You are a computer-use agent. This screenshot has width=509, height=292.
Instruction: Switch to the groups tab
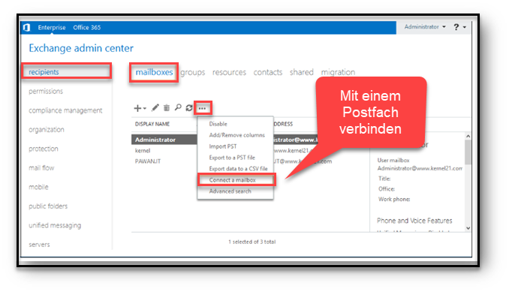(x=193, y=72)
